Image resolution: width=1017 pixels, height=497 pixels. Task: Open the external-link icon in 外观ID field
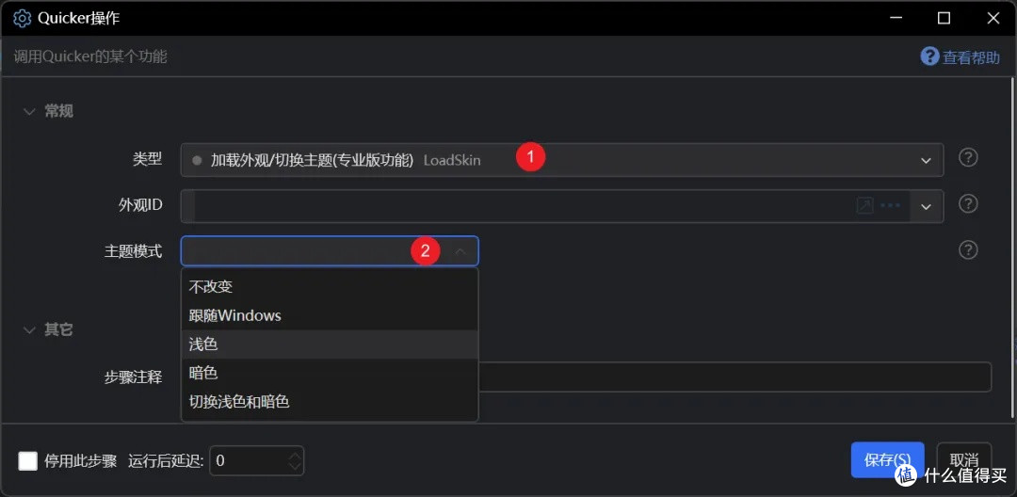coord(864,206)
